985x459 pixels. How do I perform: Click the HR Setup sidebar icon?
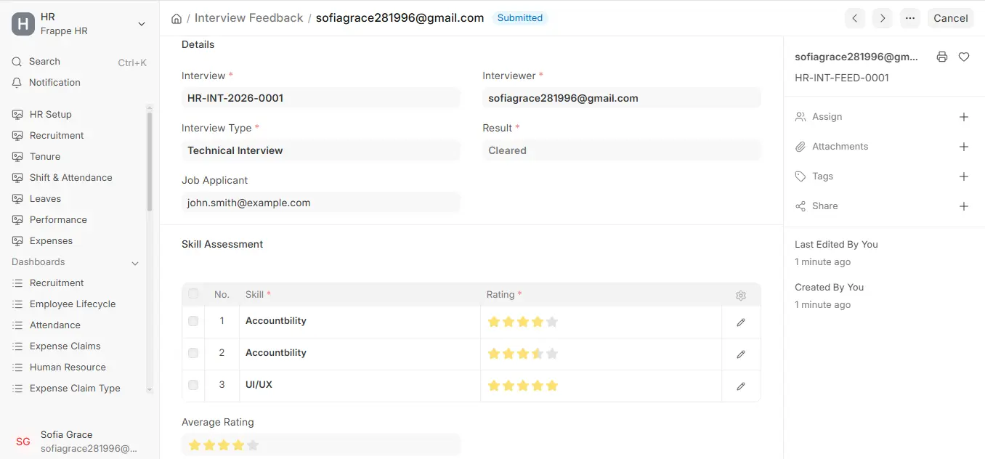click(x=17, y=115)
